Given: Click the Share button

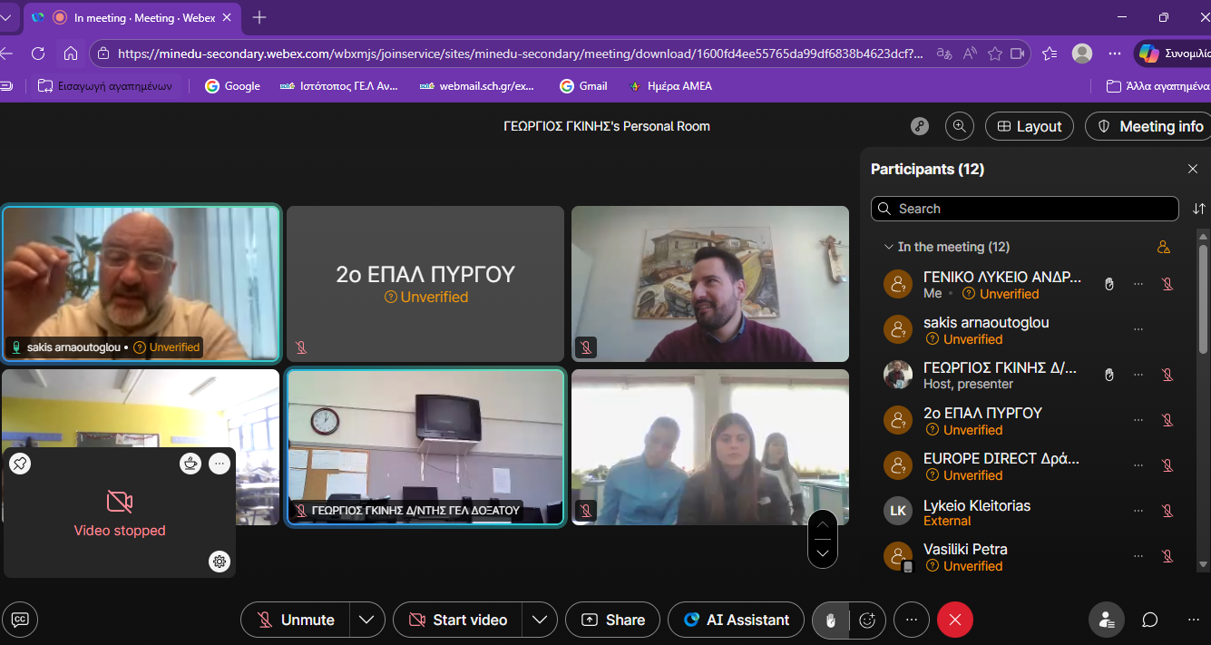Looking at the screenshot, I should coord(612,620).
